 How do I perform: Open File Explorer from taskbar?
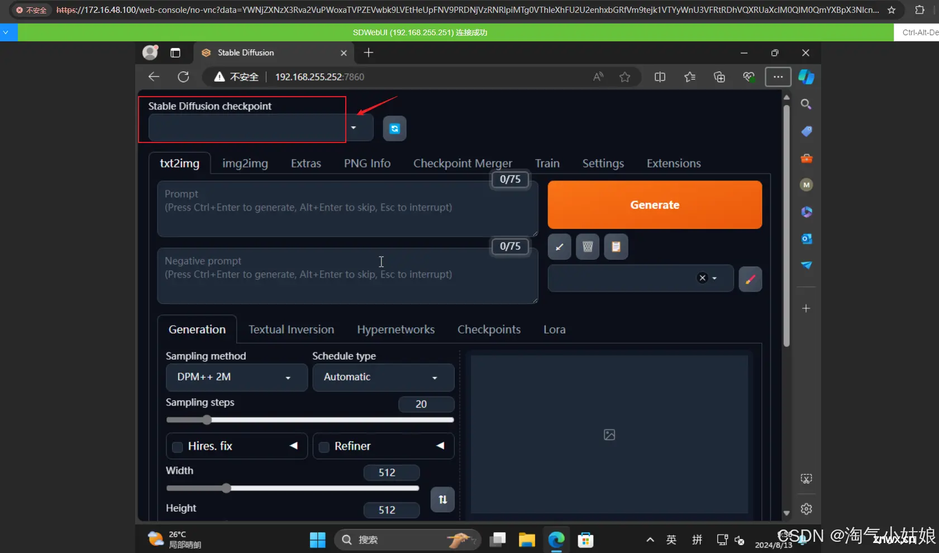(x=527, y=540)
